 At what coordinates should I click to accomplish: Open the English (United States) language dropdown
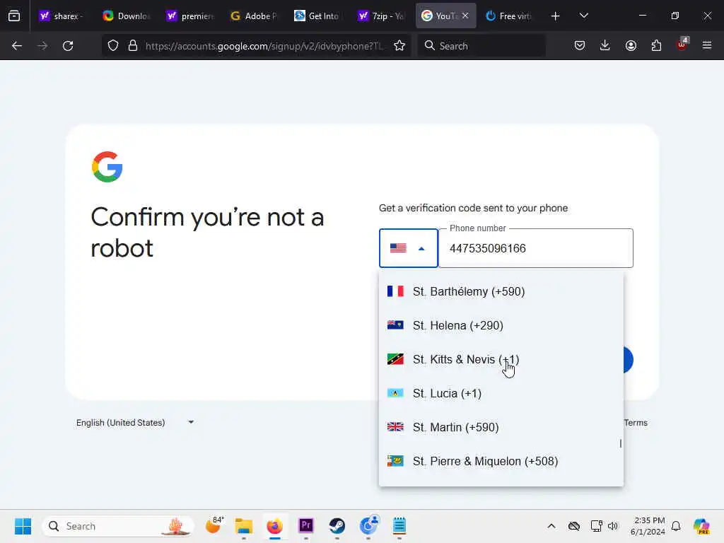(135, 423)
